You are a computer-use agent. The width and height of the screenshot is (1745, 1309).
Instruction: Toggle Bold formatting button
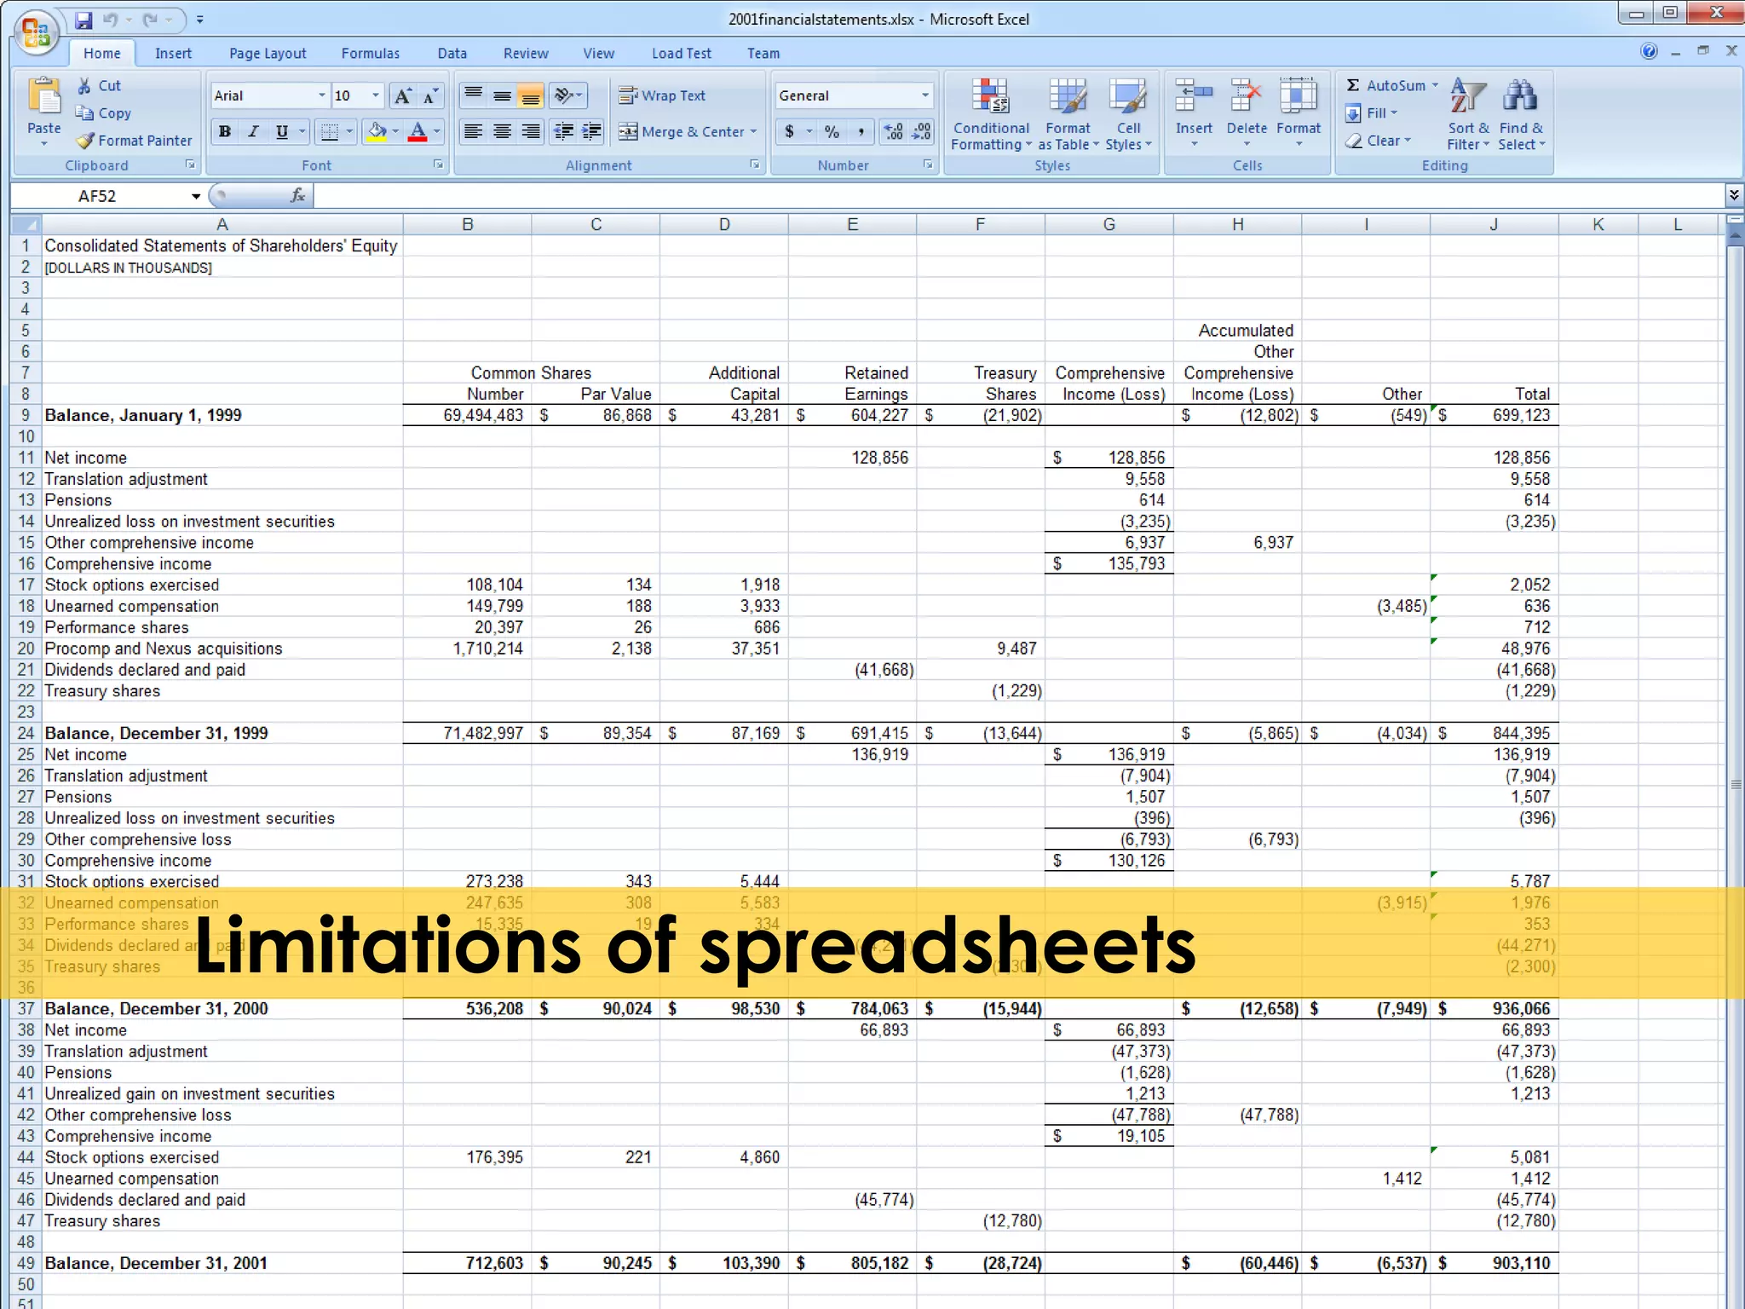click(225, 131)
